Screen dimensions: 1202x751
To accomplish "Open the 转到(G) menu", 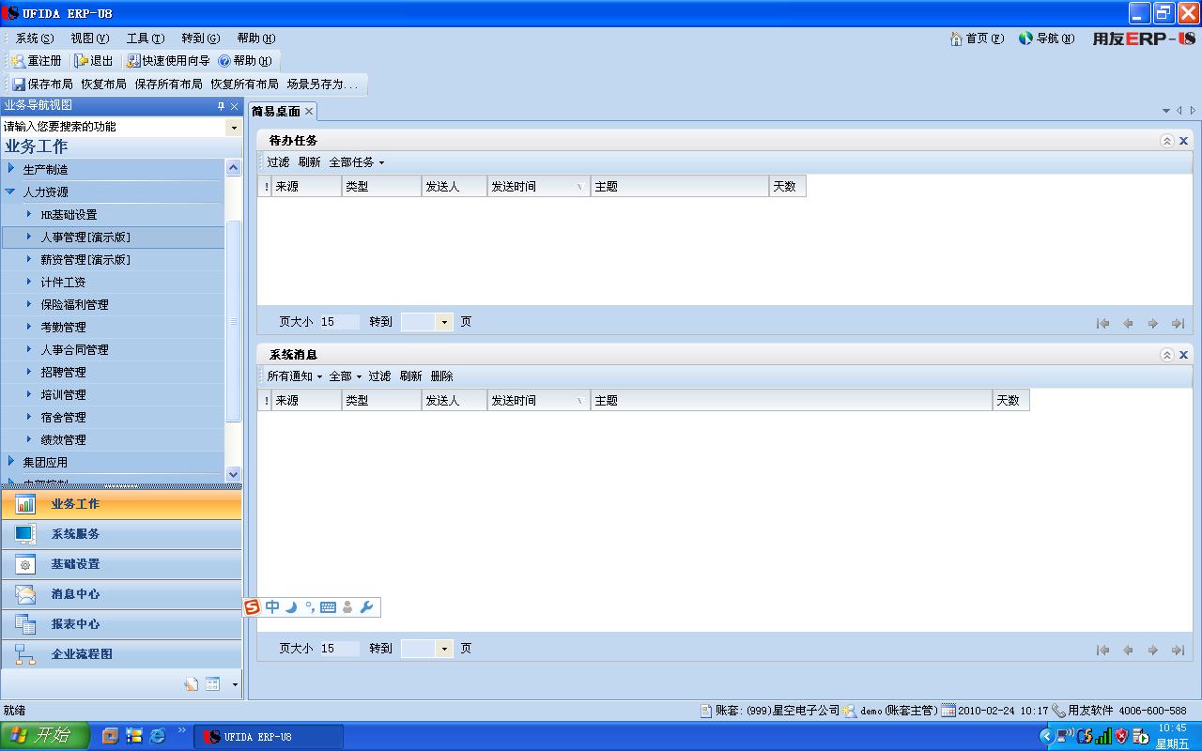I will [x=201, y=38].
